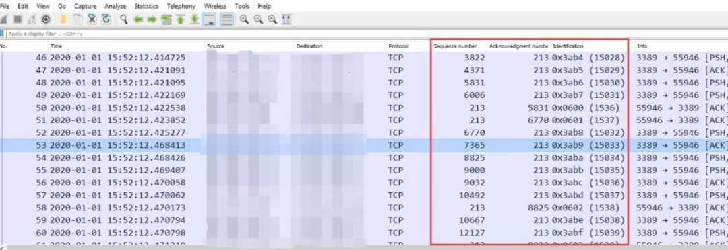The height and width of the screenshot is (250, 728).
Task: Open the Go menu
Action: tap(62, 6)
